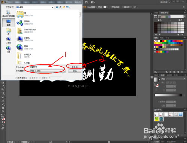187x143 pixels.
Task: Check the Use Artboards (使用画板) checkbox
Action: click(x=16, y=78)
